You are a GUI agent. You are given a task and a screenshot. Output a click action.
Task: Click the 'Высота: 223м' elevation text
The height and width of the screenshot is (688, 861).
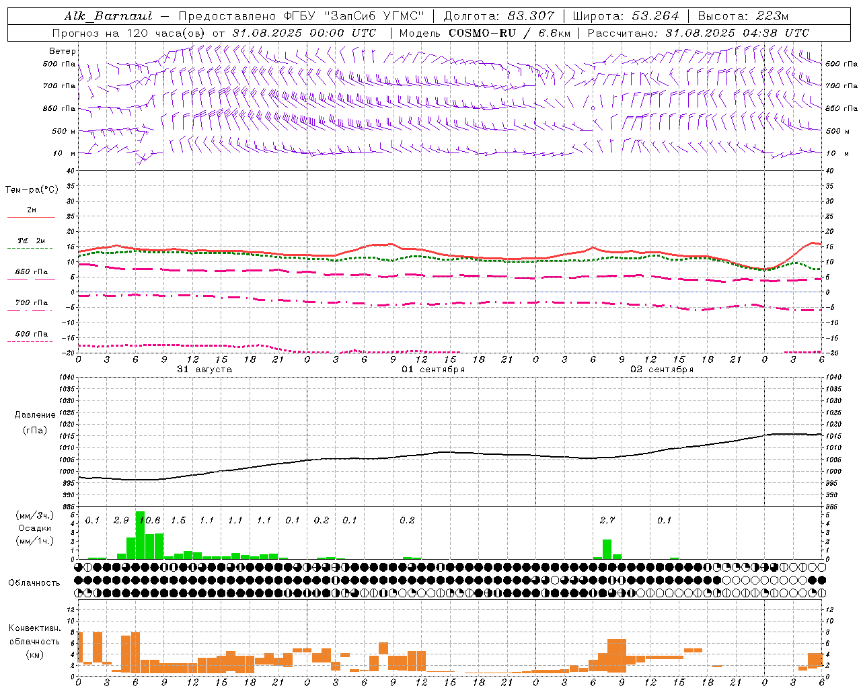pos(743,16)
